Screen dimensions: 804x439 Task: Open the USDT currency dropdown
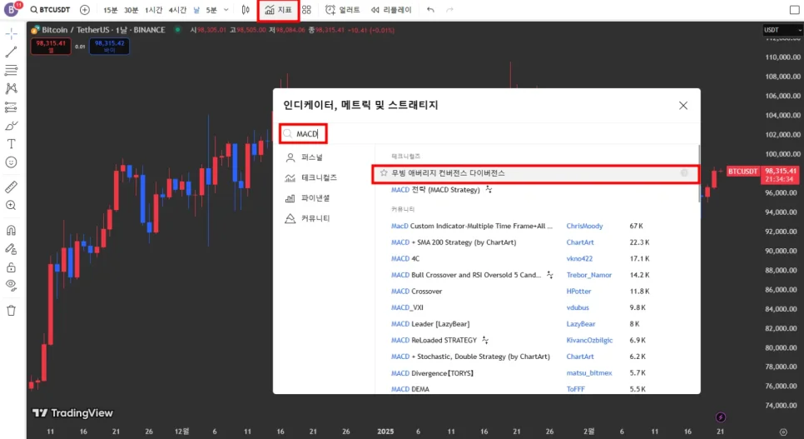coord(782,30)
